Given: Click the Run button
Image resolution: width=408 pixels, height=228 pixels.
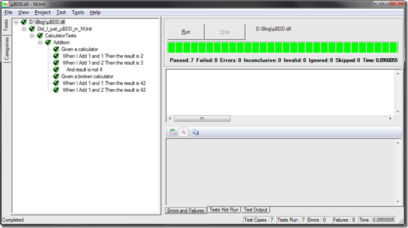Looking at the screenshot, I should coord(186,32).
